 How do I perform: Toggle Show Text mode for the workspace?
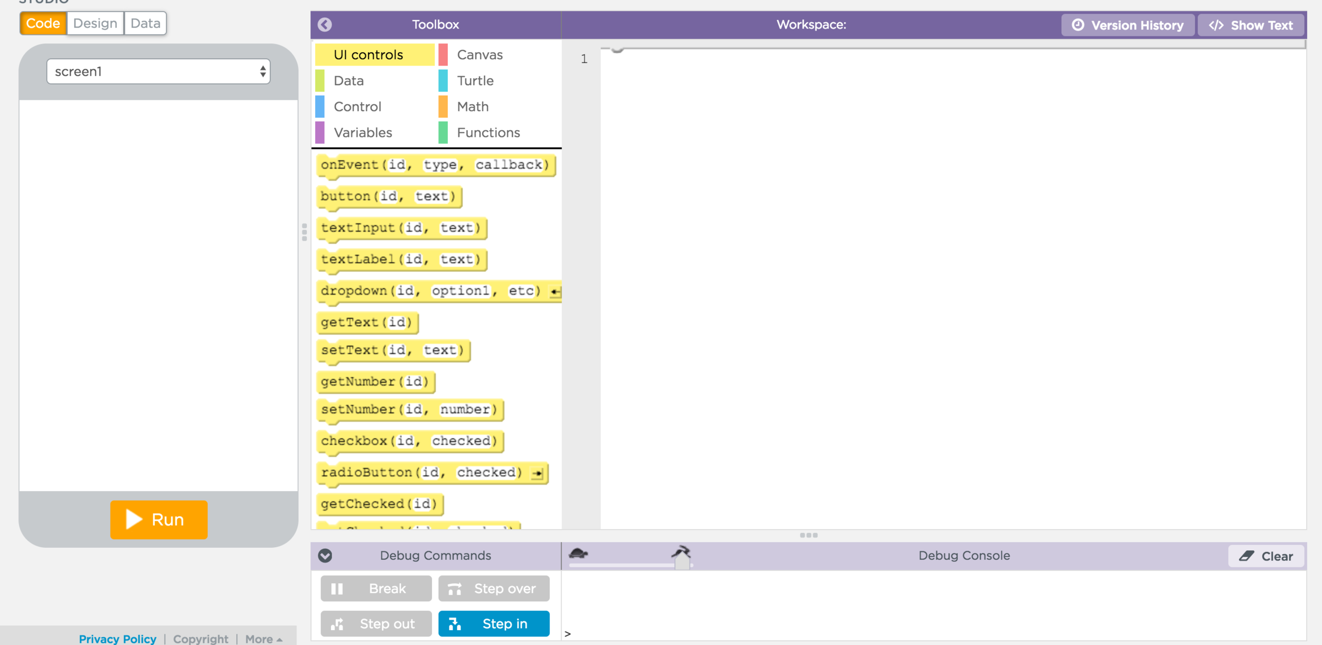pyautogui.click(x=1251, y=25)
